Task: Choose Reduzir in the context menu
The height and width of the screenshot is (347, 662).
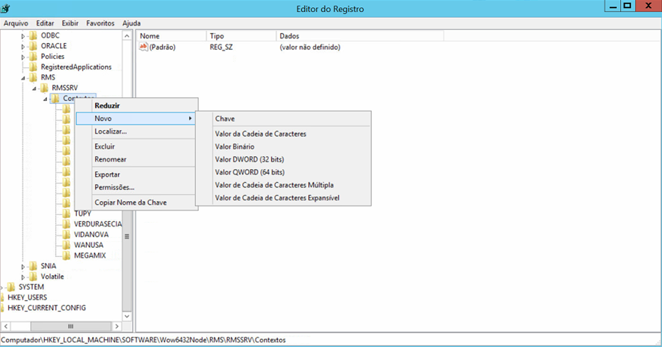Action: coord(135,106)
